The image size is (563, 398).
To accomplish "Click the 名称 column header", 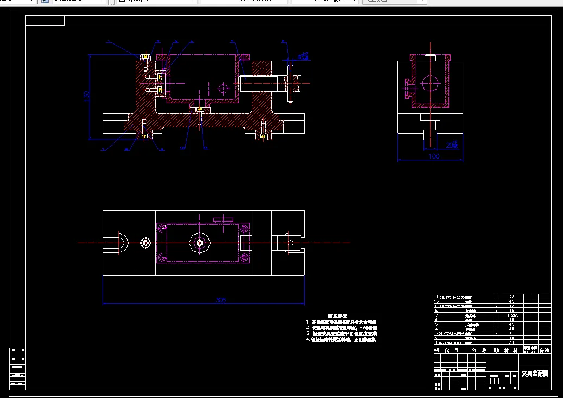I will (x=479, y=350).
